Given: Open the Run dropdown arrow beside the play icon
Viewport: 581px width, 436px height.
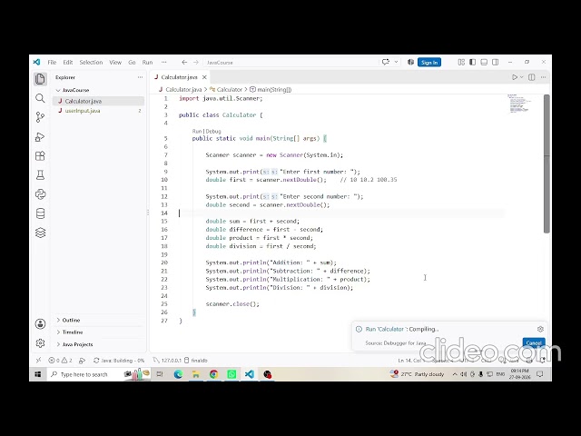Looking at the screenshot, I should coord(521,77).
